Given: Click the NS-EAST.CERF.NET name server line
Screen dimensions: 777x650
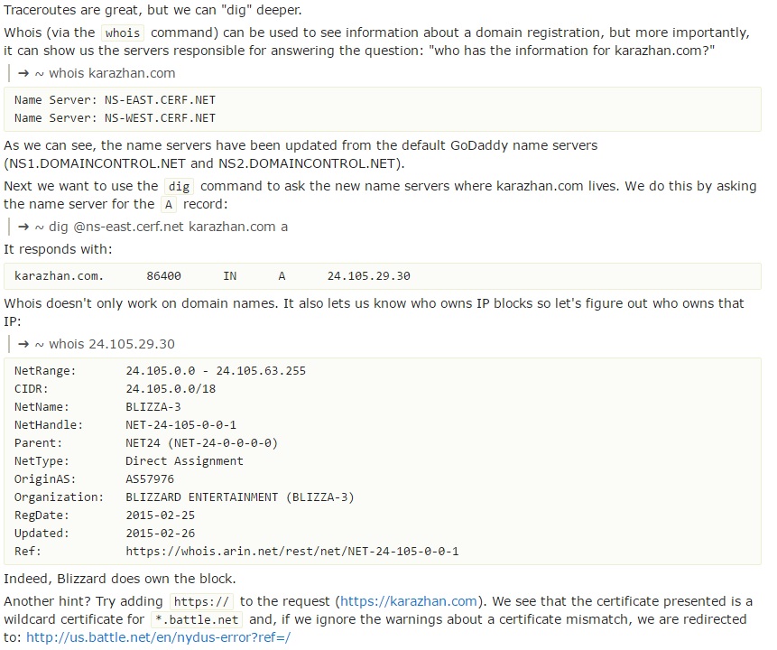Looking at the screenshot, I should tap(116, 100).
